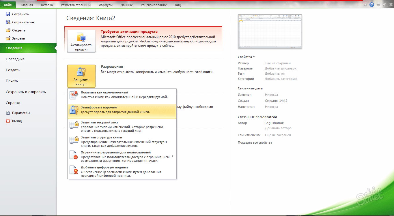Click the Save As icon in sidebar
This screenshot has height=216, width=394.
point(8,22)
